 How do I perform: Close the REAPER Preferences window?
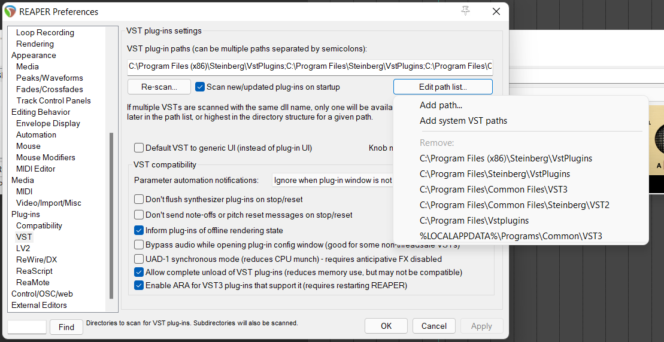coord(496,12)
